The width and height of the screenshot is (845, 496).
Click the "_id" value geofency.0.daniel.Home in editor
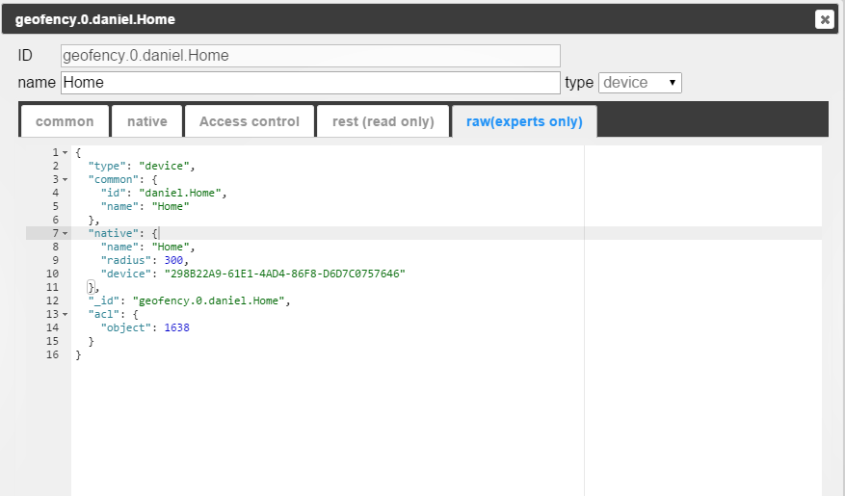coord(208,300)
